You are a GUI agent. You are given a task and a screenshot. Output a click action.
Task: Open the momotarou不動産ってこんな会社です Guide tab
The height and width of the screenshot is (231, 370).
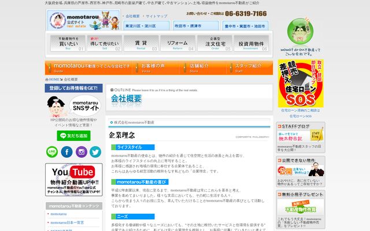tap(88, 68)
